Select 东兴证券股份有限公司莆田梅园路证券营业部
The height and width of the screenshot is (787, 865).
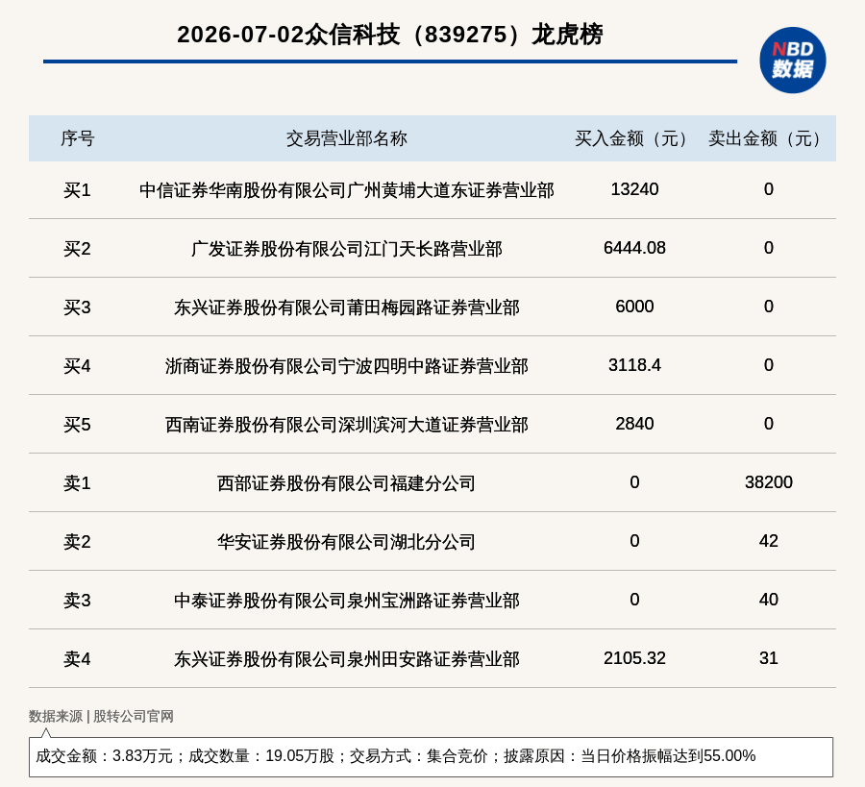(346, 307)
